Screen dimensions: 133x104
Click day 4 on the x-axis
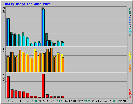tap(20, 101)
